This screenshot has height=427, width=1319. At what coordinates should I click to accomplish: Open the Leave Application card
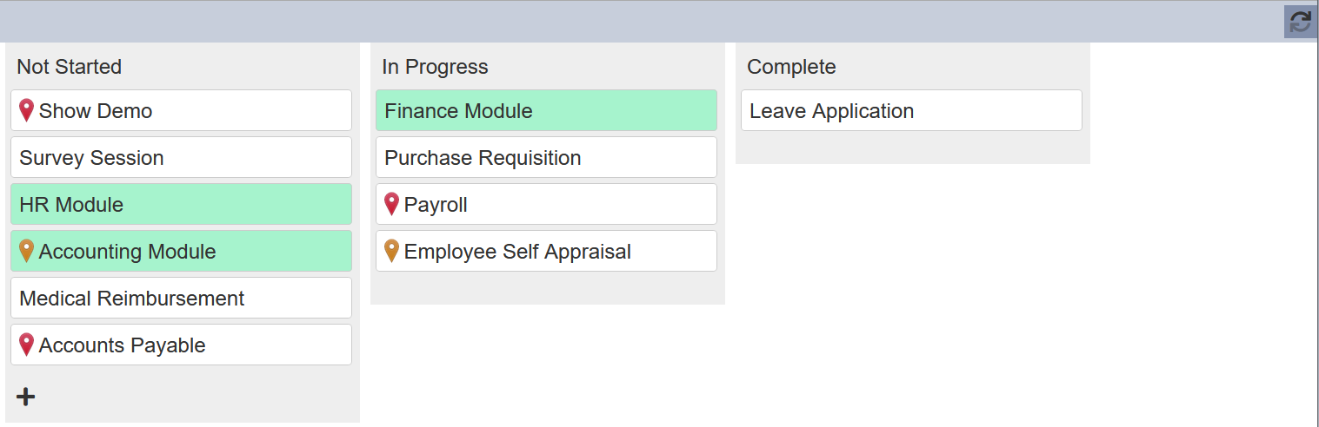point(911,110)
